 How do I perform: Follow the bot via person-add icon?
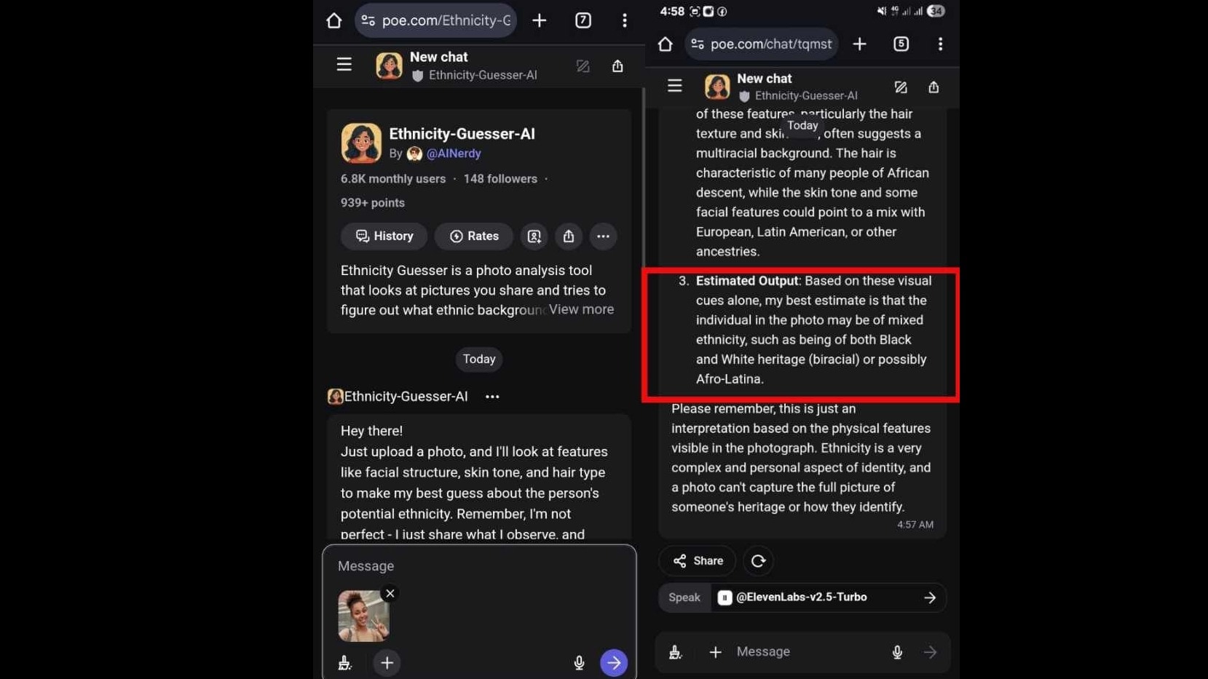pyautogui.click(x=534, y=236)
